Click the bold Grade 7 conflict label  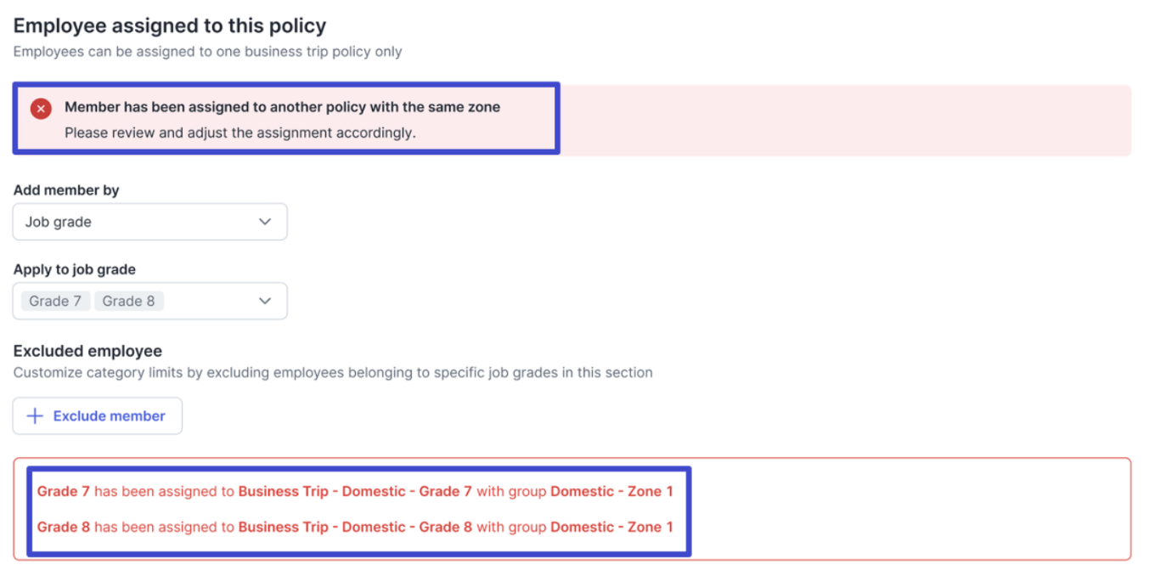pyautogui.click(x=64, y=491)
